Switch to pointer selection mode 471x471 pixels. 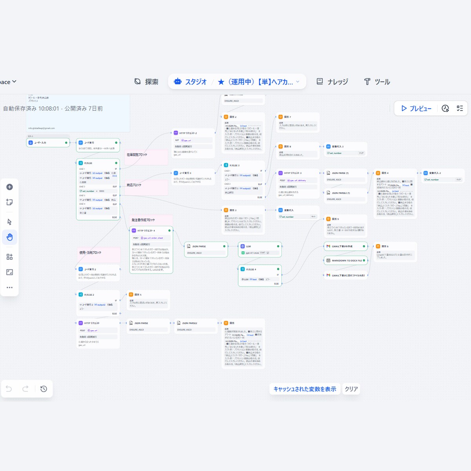point(9,222)
